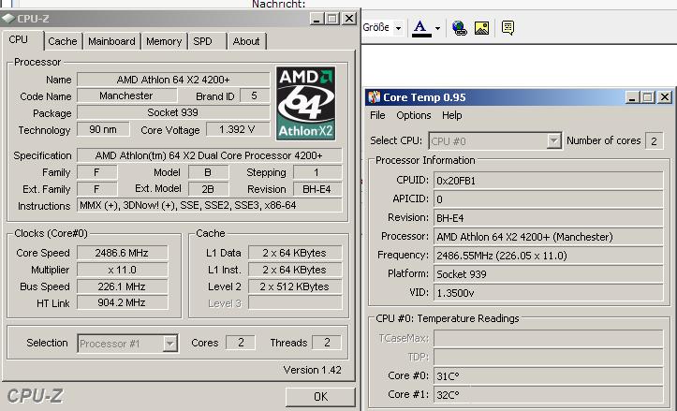Screen dimensions: 677x411
Task: Click the Multiplier value x 11.0
Action: point(122,270)
